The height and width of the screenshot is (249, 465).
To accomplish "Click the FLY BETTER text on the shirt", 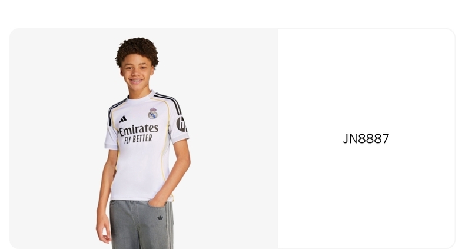I will [138, 139].
